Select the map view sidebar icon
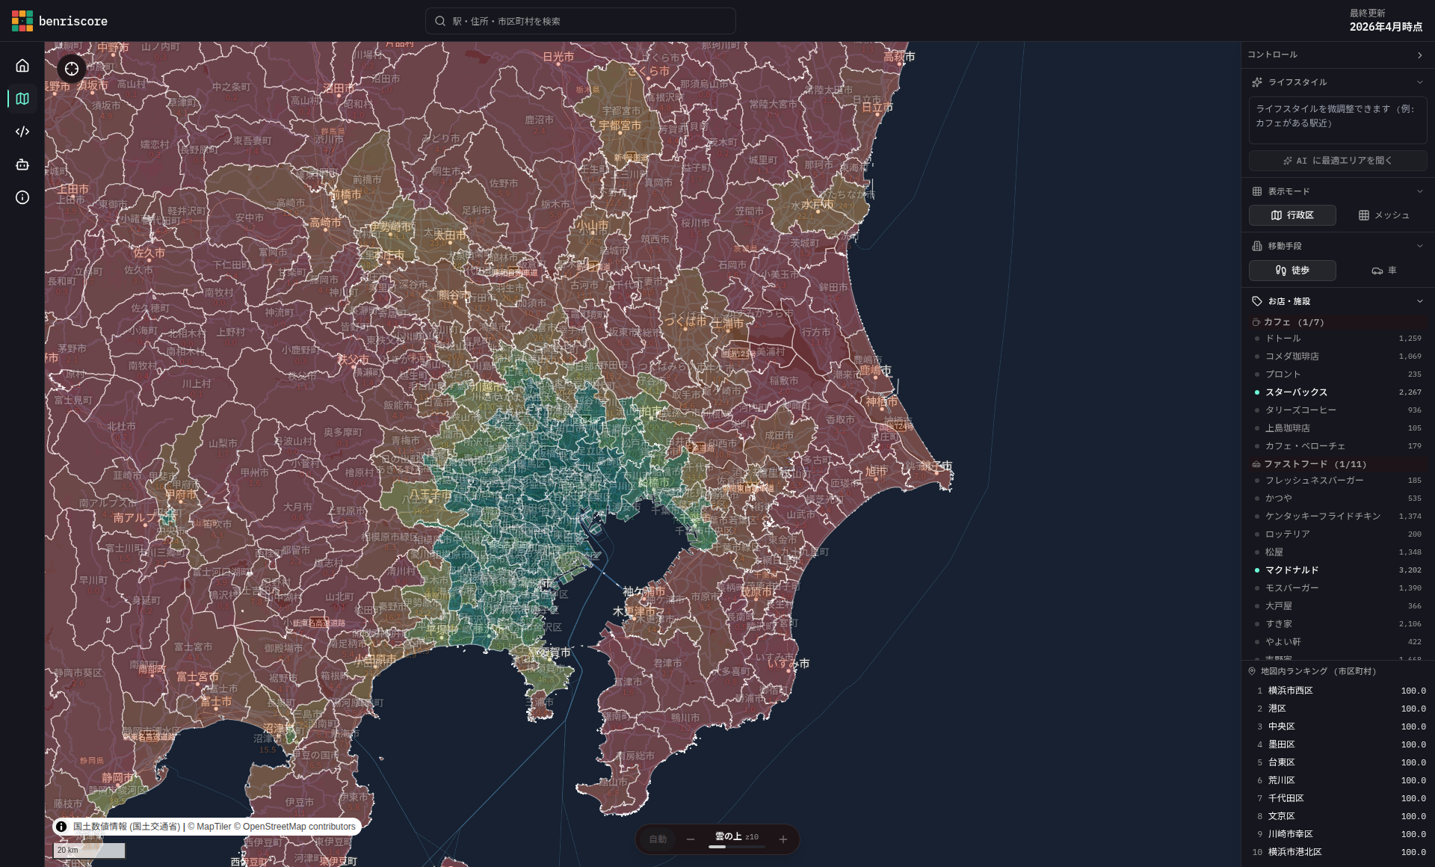This screenshot has width=1435, height=867. (x=22, y=99)
